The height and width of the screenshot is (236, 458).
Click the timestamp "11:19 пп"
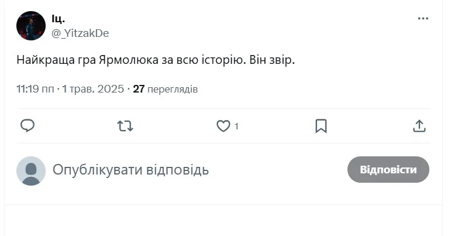point(35,89)
